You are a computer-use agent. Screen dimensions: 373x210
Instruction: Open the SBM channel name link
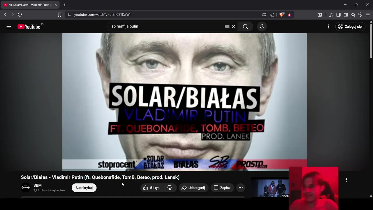point(38,185)
